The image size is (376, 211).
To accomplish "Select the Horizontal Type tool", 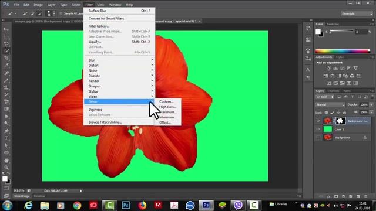I will pos(6,138).
